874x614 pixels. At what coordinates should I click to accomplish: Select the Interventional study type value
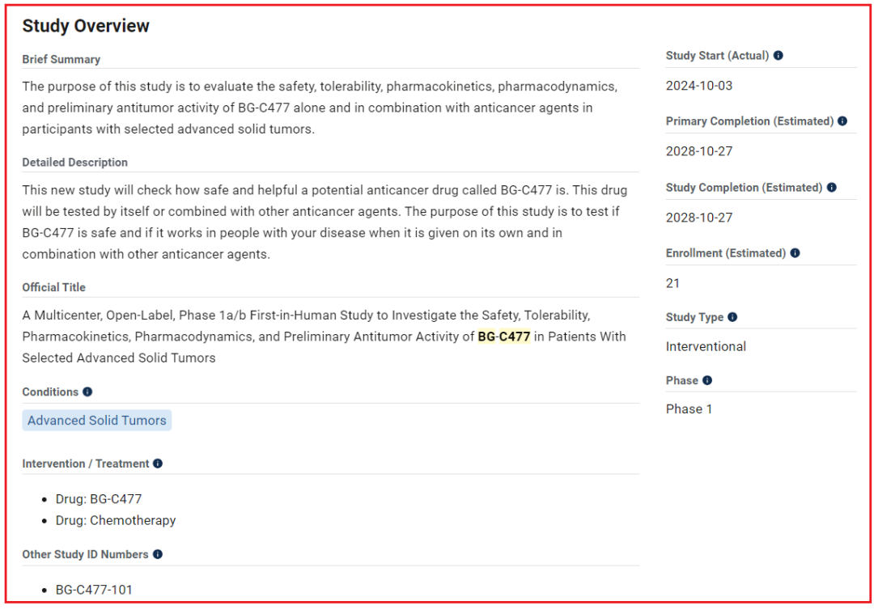pyautogui.click(x=706, y=346)
